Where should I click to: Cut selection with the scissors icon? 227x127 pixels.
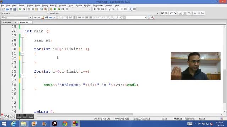point(29,9)
